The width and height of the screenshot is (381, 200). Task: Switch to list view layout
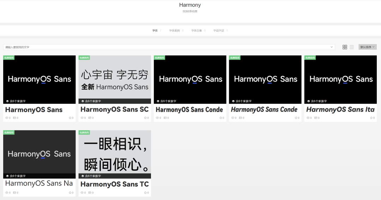click(x=352, y=47)
